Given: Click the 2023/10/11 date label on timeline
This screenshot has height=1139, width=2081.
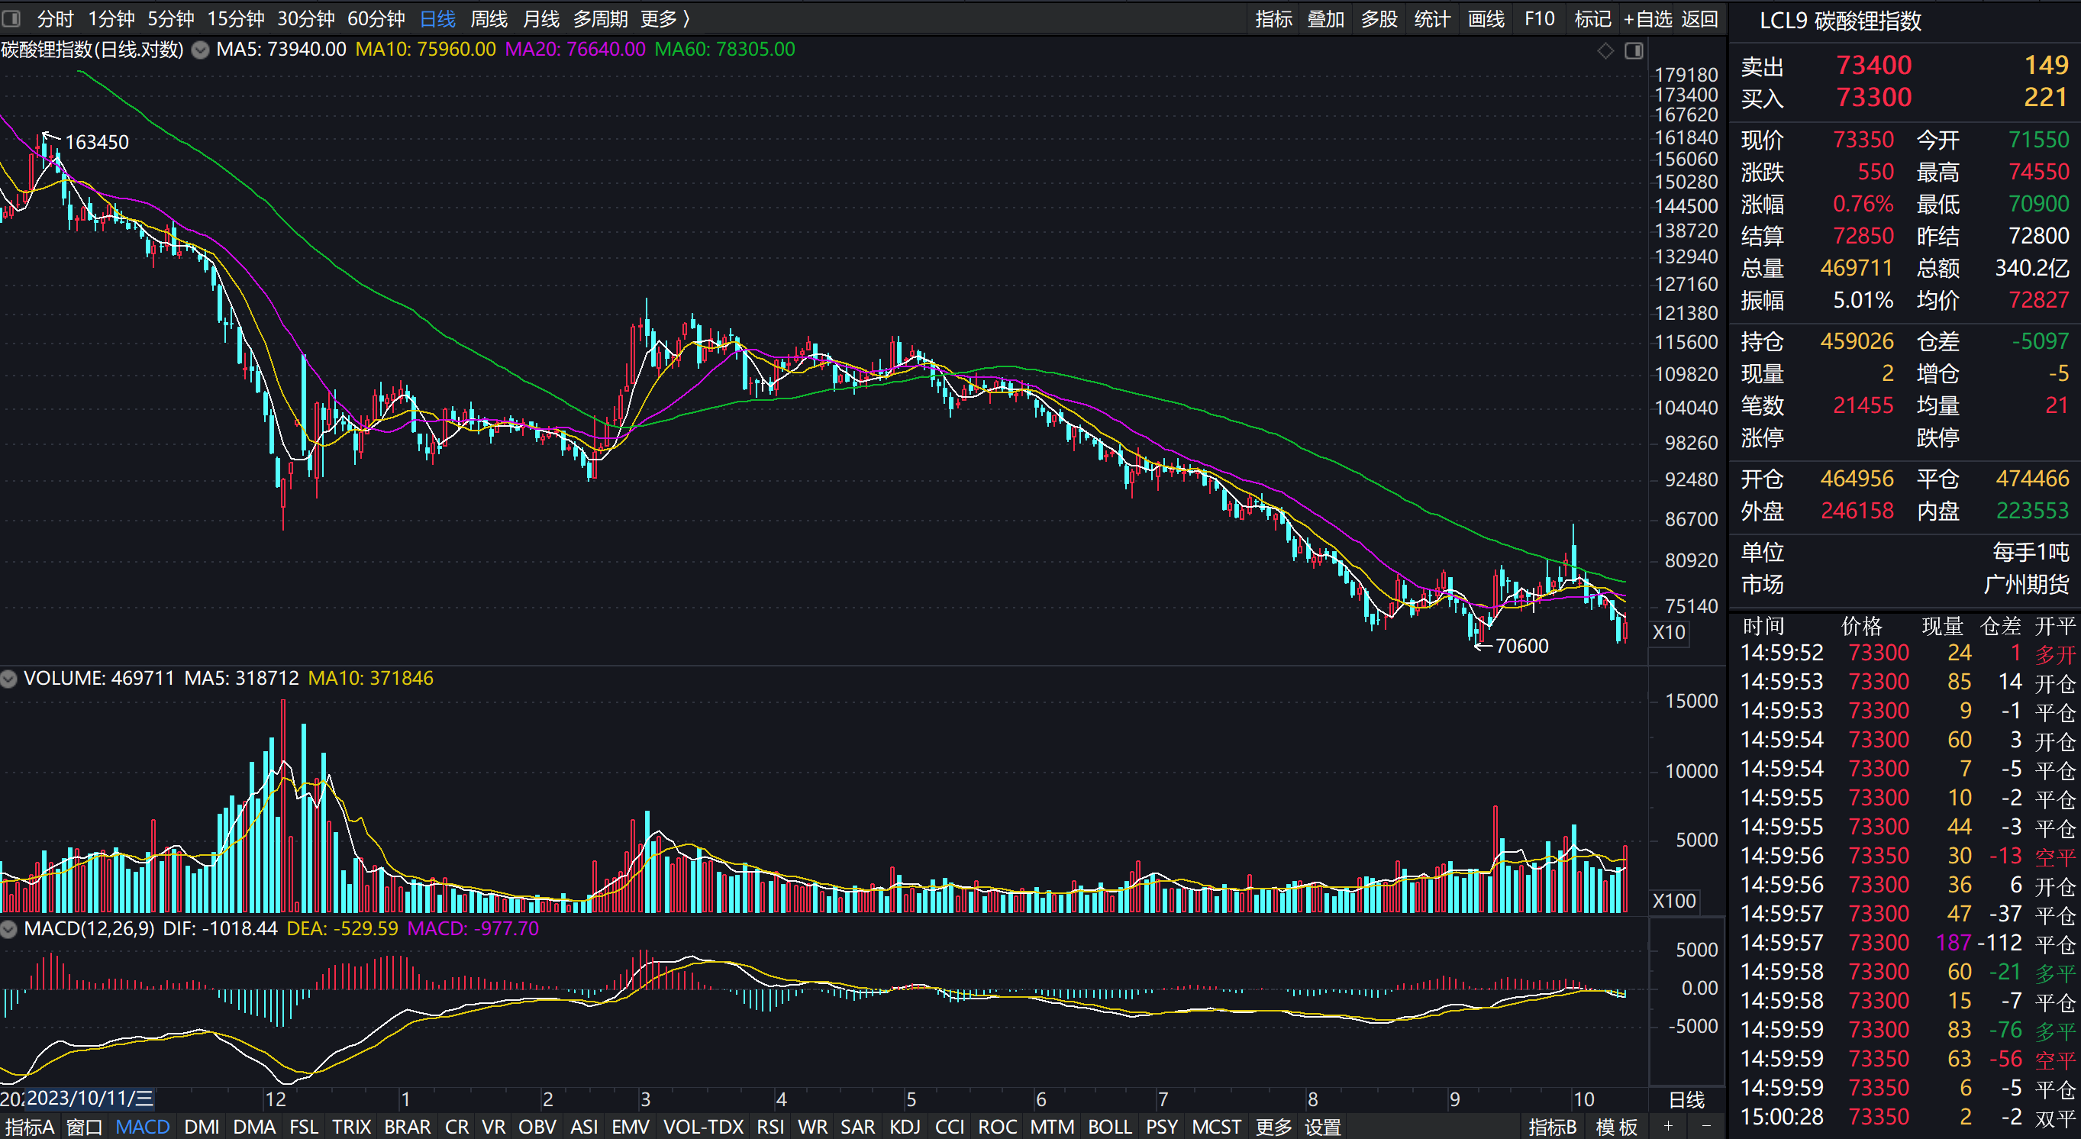Looking at the screenshot, I should pos(89,1099).
